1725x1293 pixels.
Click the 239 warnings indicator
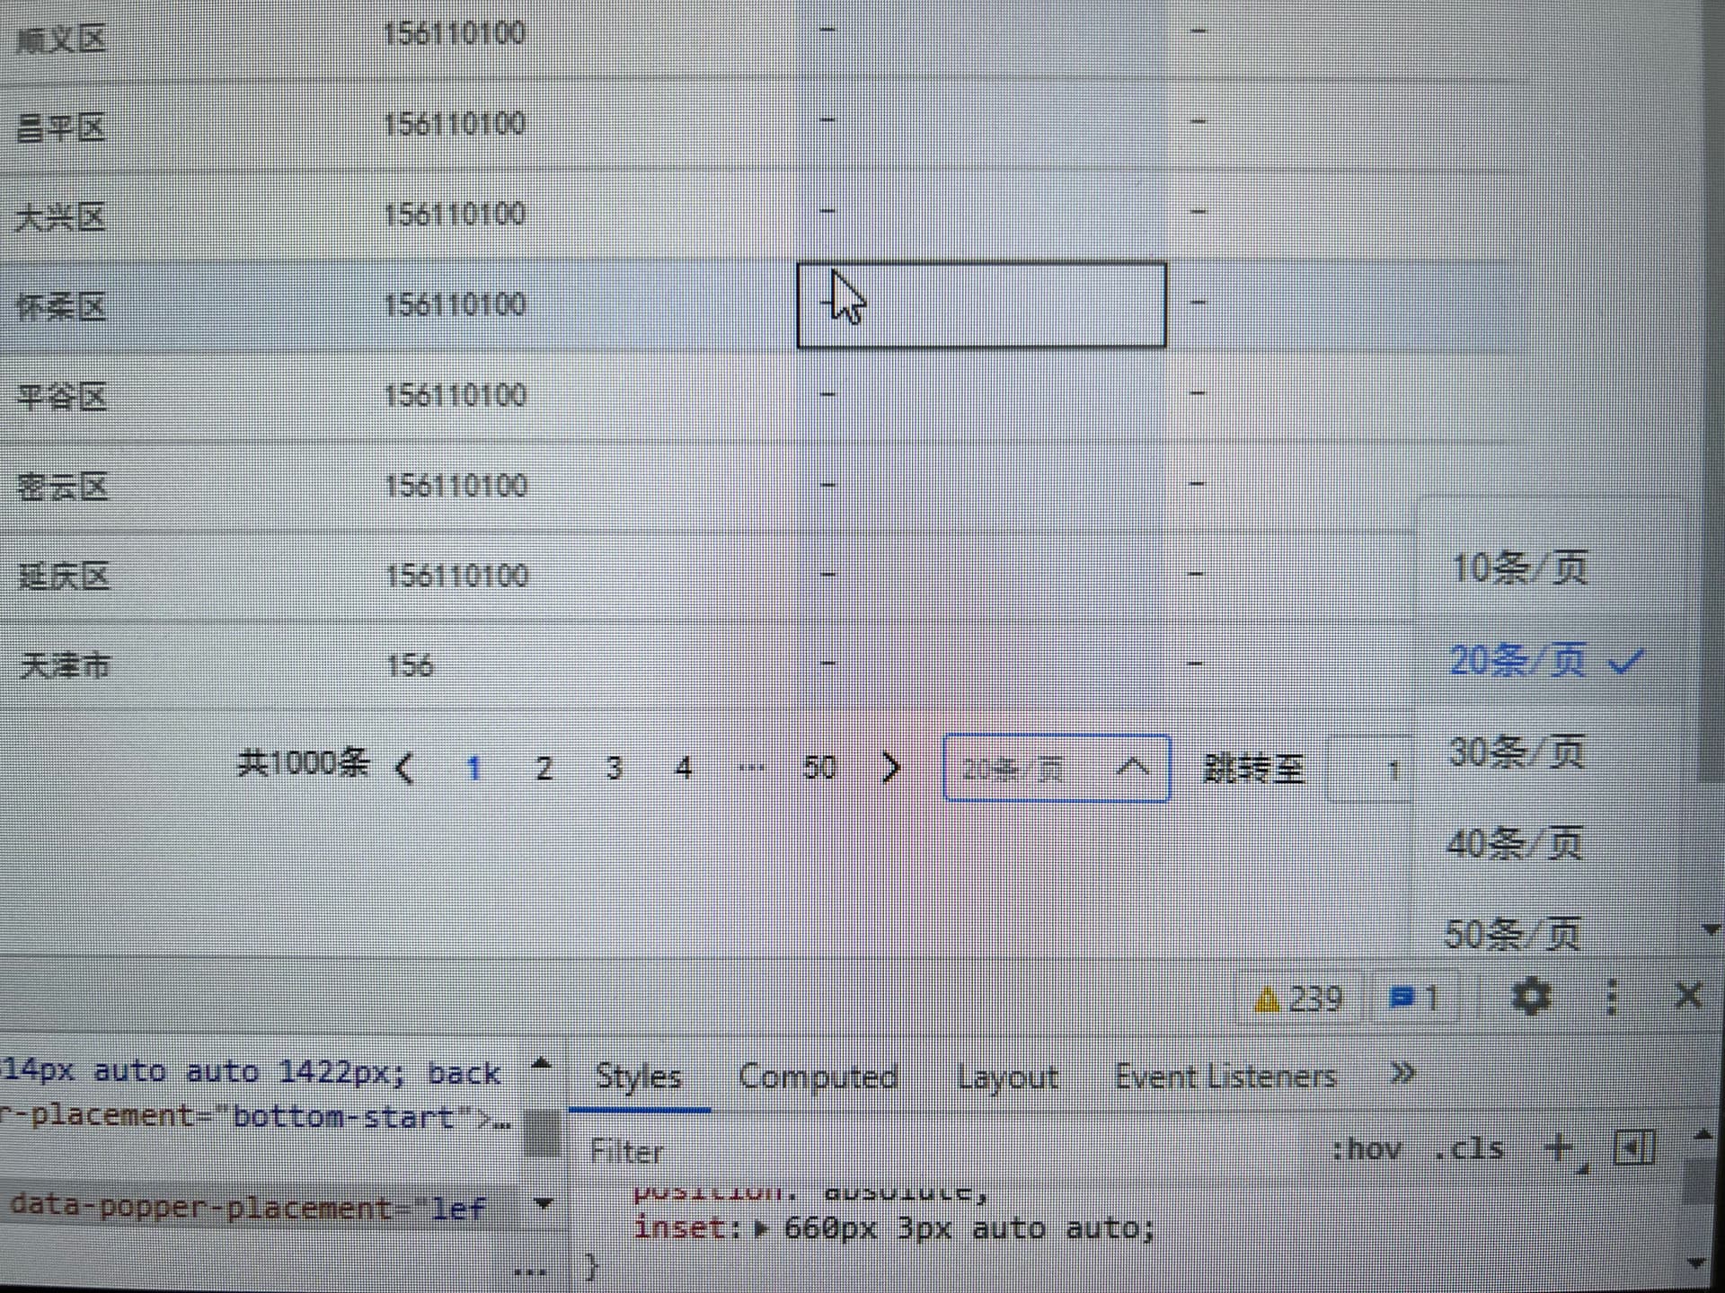pyautogui.click(x=1299, y=998)
